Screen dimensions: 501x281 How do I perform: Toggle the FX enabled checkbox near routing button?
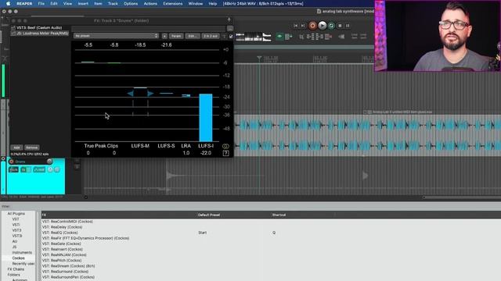point(231,37)
